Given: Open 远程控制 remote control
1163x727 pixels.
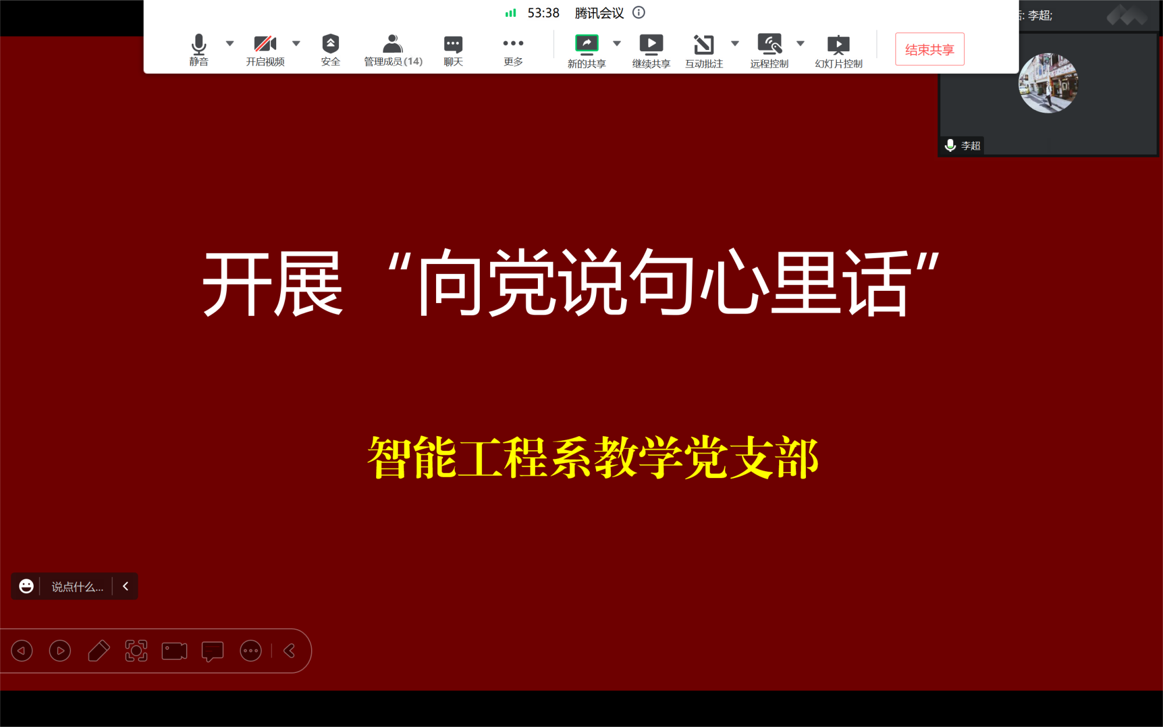Looking at the screenshot, I should click(x=769, y=51).
